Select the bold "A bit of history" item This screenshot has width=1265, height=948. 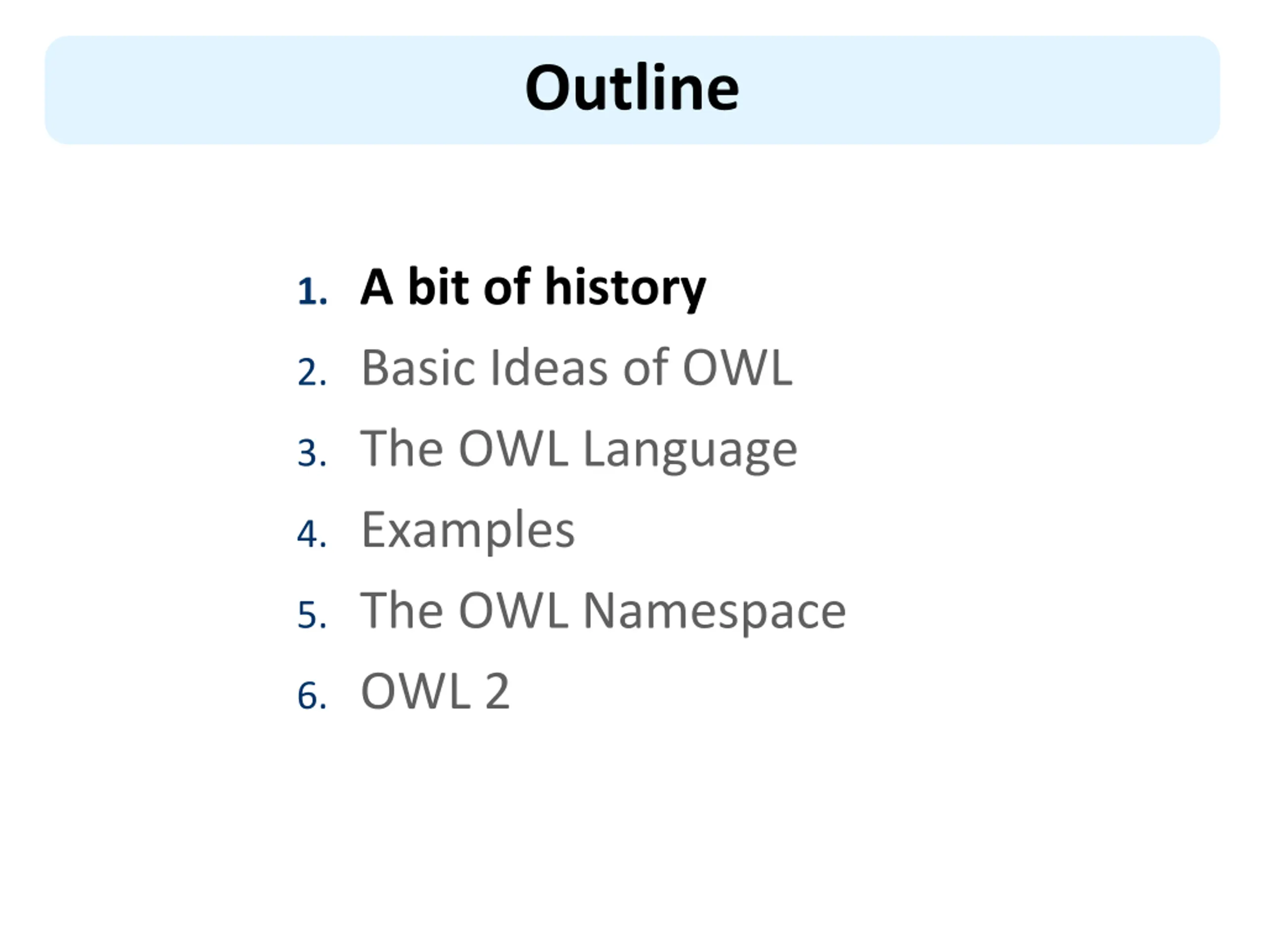coord(533,287)
